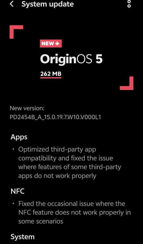Tap the top-left red corner bracket
This screenshot has height=244, width=143.
click(16, 32)
